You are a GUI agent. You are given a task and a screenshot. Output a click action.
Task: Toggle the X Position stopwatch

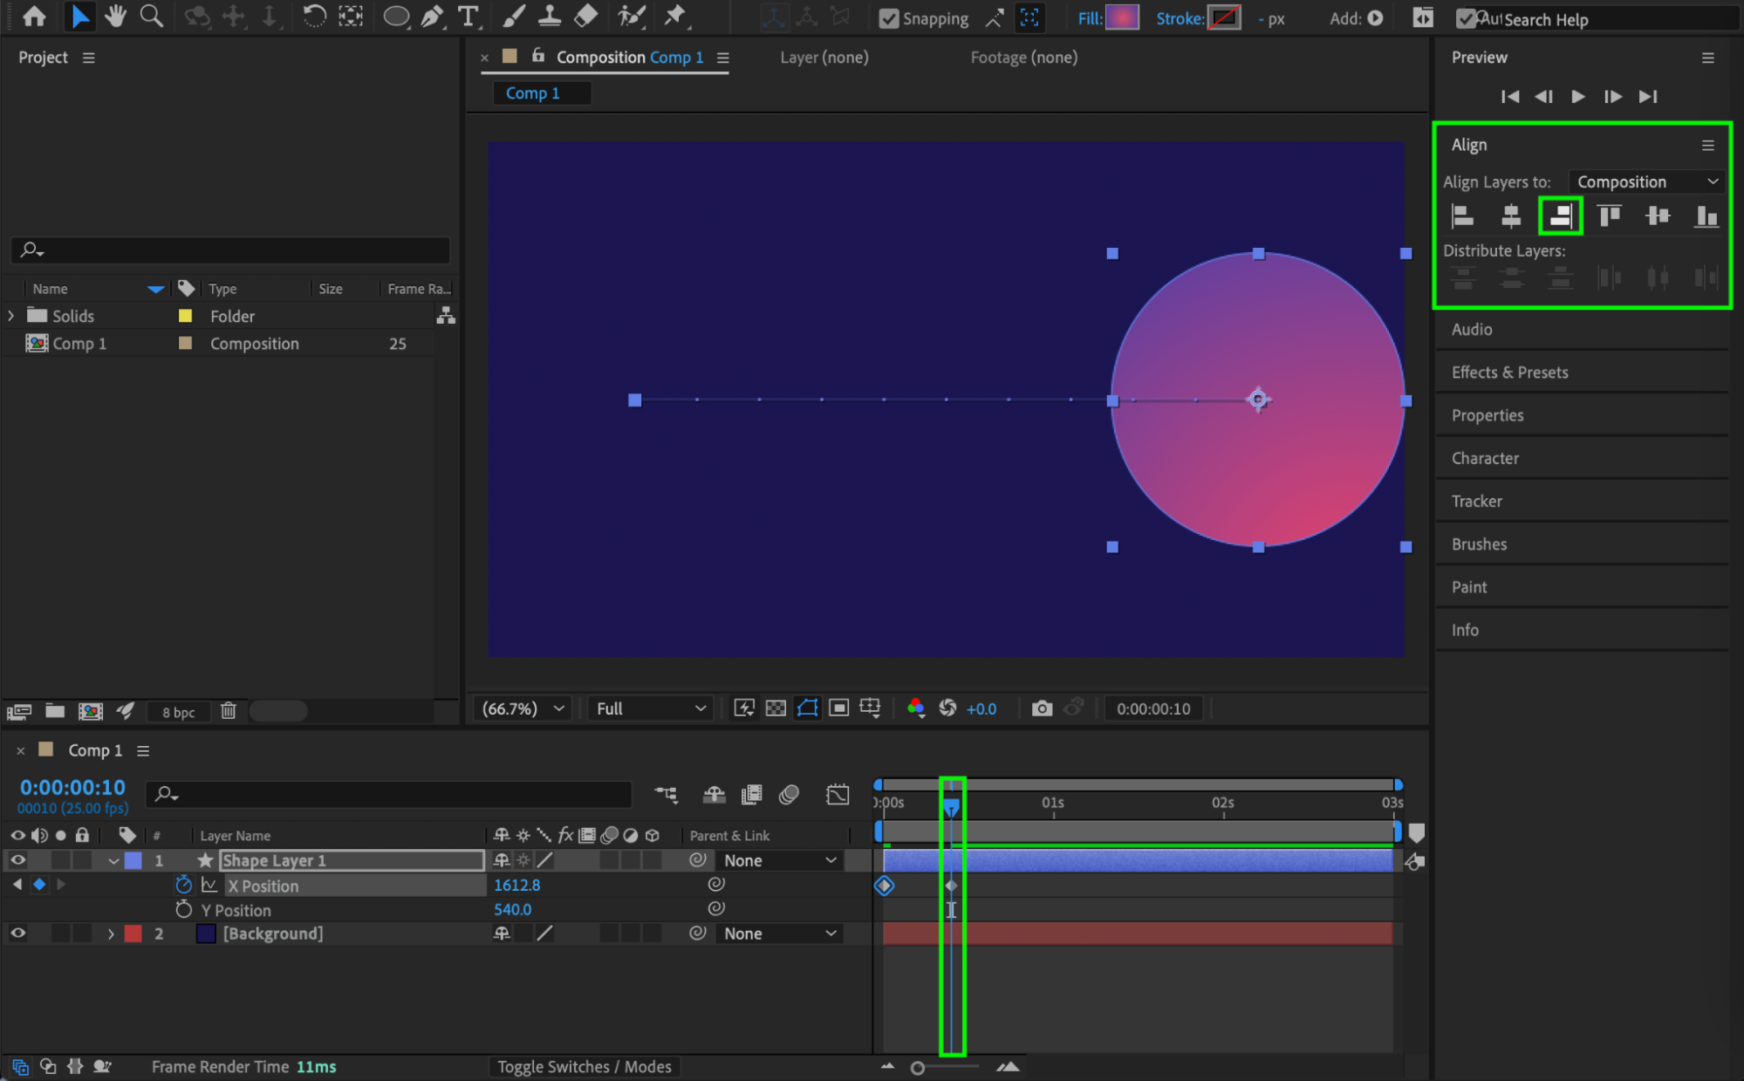[x=183, y=885]
